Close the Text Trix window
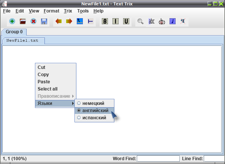The height and width of the screenshot is (164, 225). (221, 4)
